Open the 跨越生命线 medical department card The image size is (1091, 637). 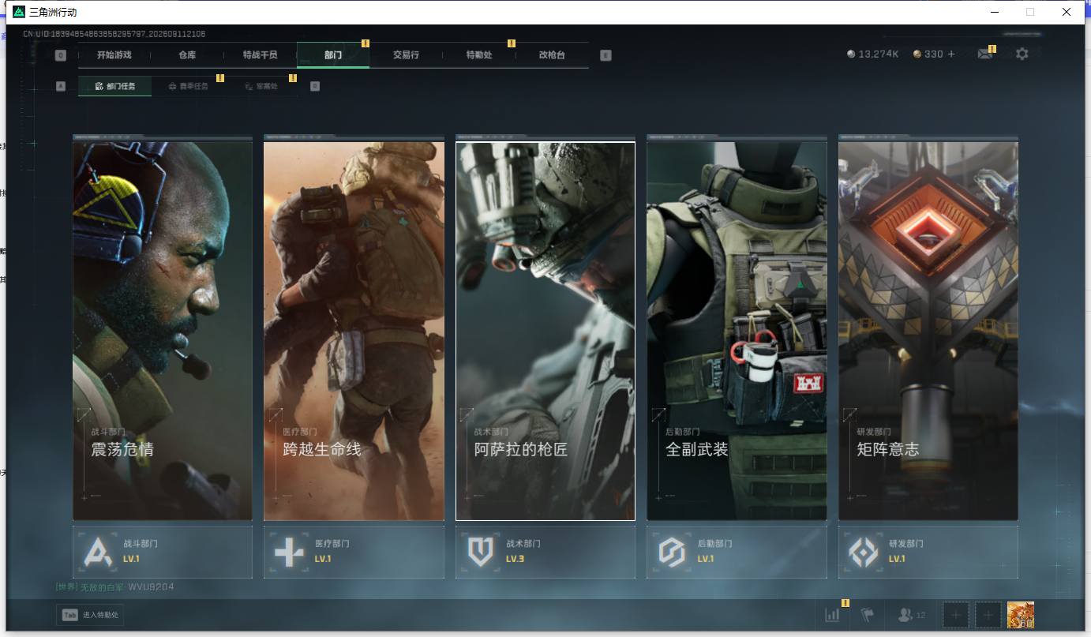[354, 331]
